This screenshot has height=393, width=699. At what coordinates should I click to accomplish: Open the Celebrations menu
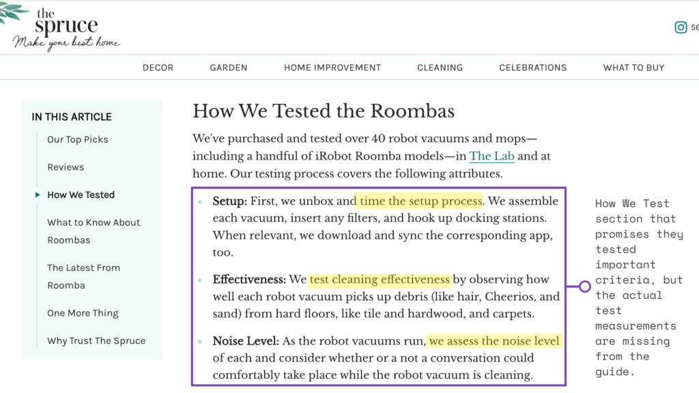[x=532, y=68]
